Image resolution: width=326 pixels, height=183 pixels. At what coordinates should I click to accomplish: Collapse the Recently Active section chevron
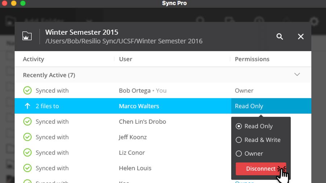click(297, 75)
